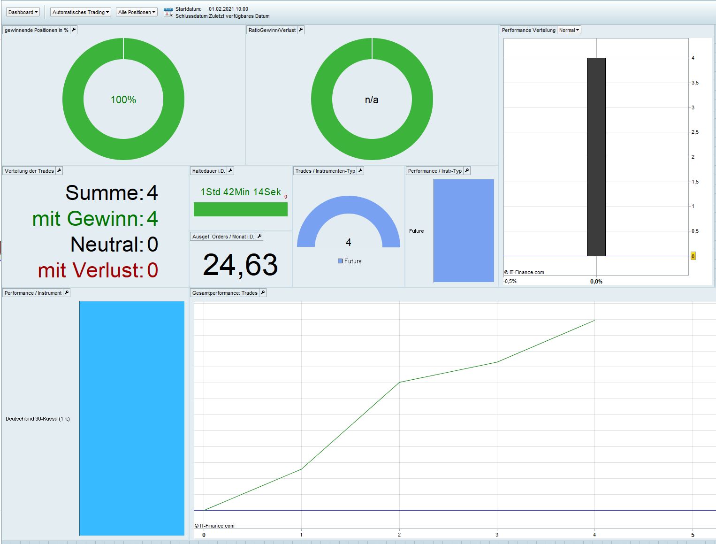The width and height of the screenshot is (716, 544).
Task: Open the Alle Positionen filter dropdown
Action: pos(137,12)
